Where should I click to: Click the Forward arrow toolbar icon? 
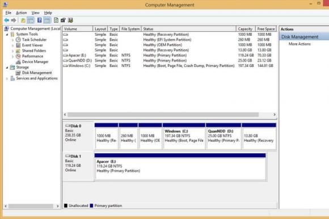point(14,20)
